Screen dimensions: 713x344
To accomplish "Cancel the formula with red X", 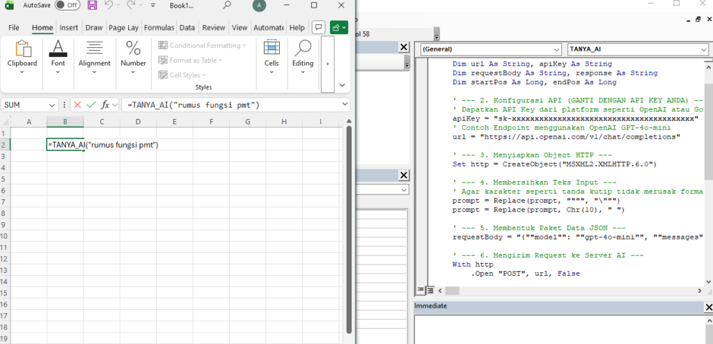I will (77, 105).
